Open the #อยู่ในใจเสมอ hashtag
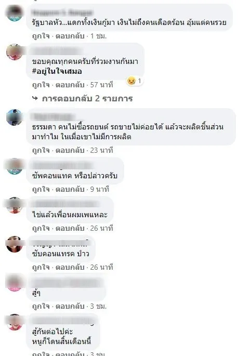The width and height of the screenshot is (238, 356). [57, 71]
